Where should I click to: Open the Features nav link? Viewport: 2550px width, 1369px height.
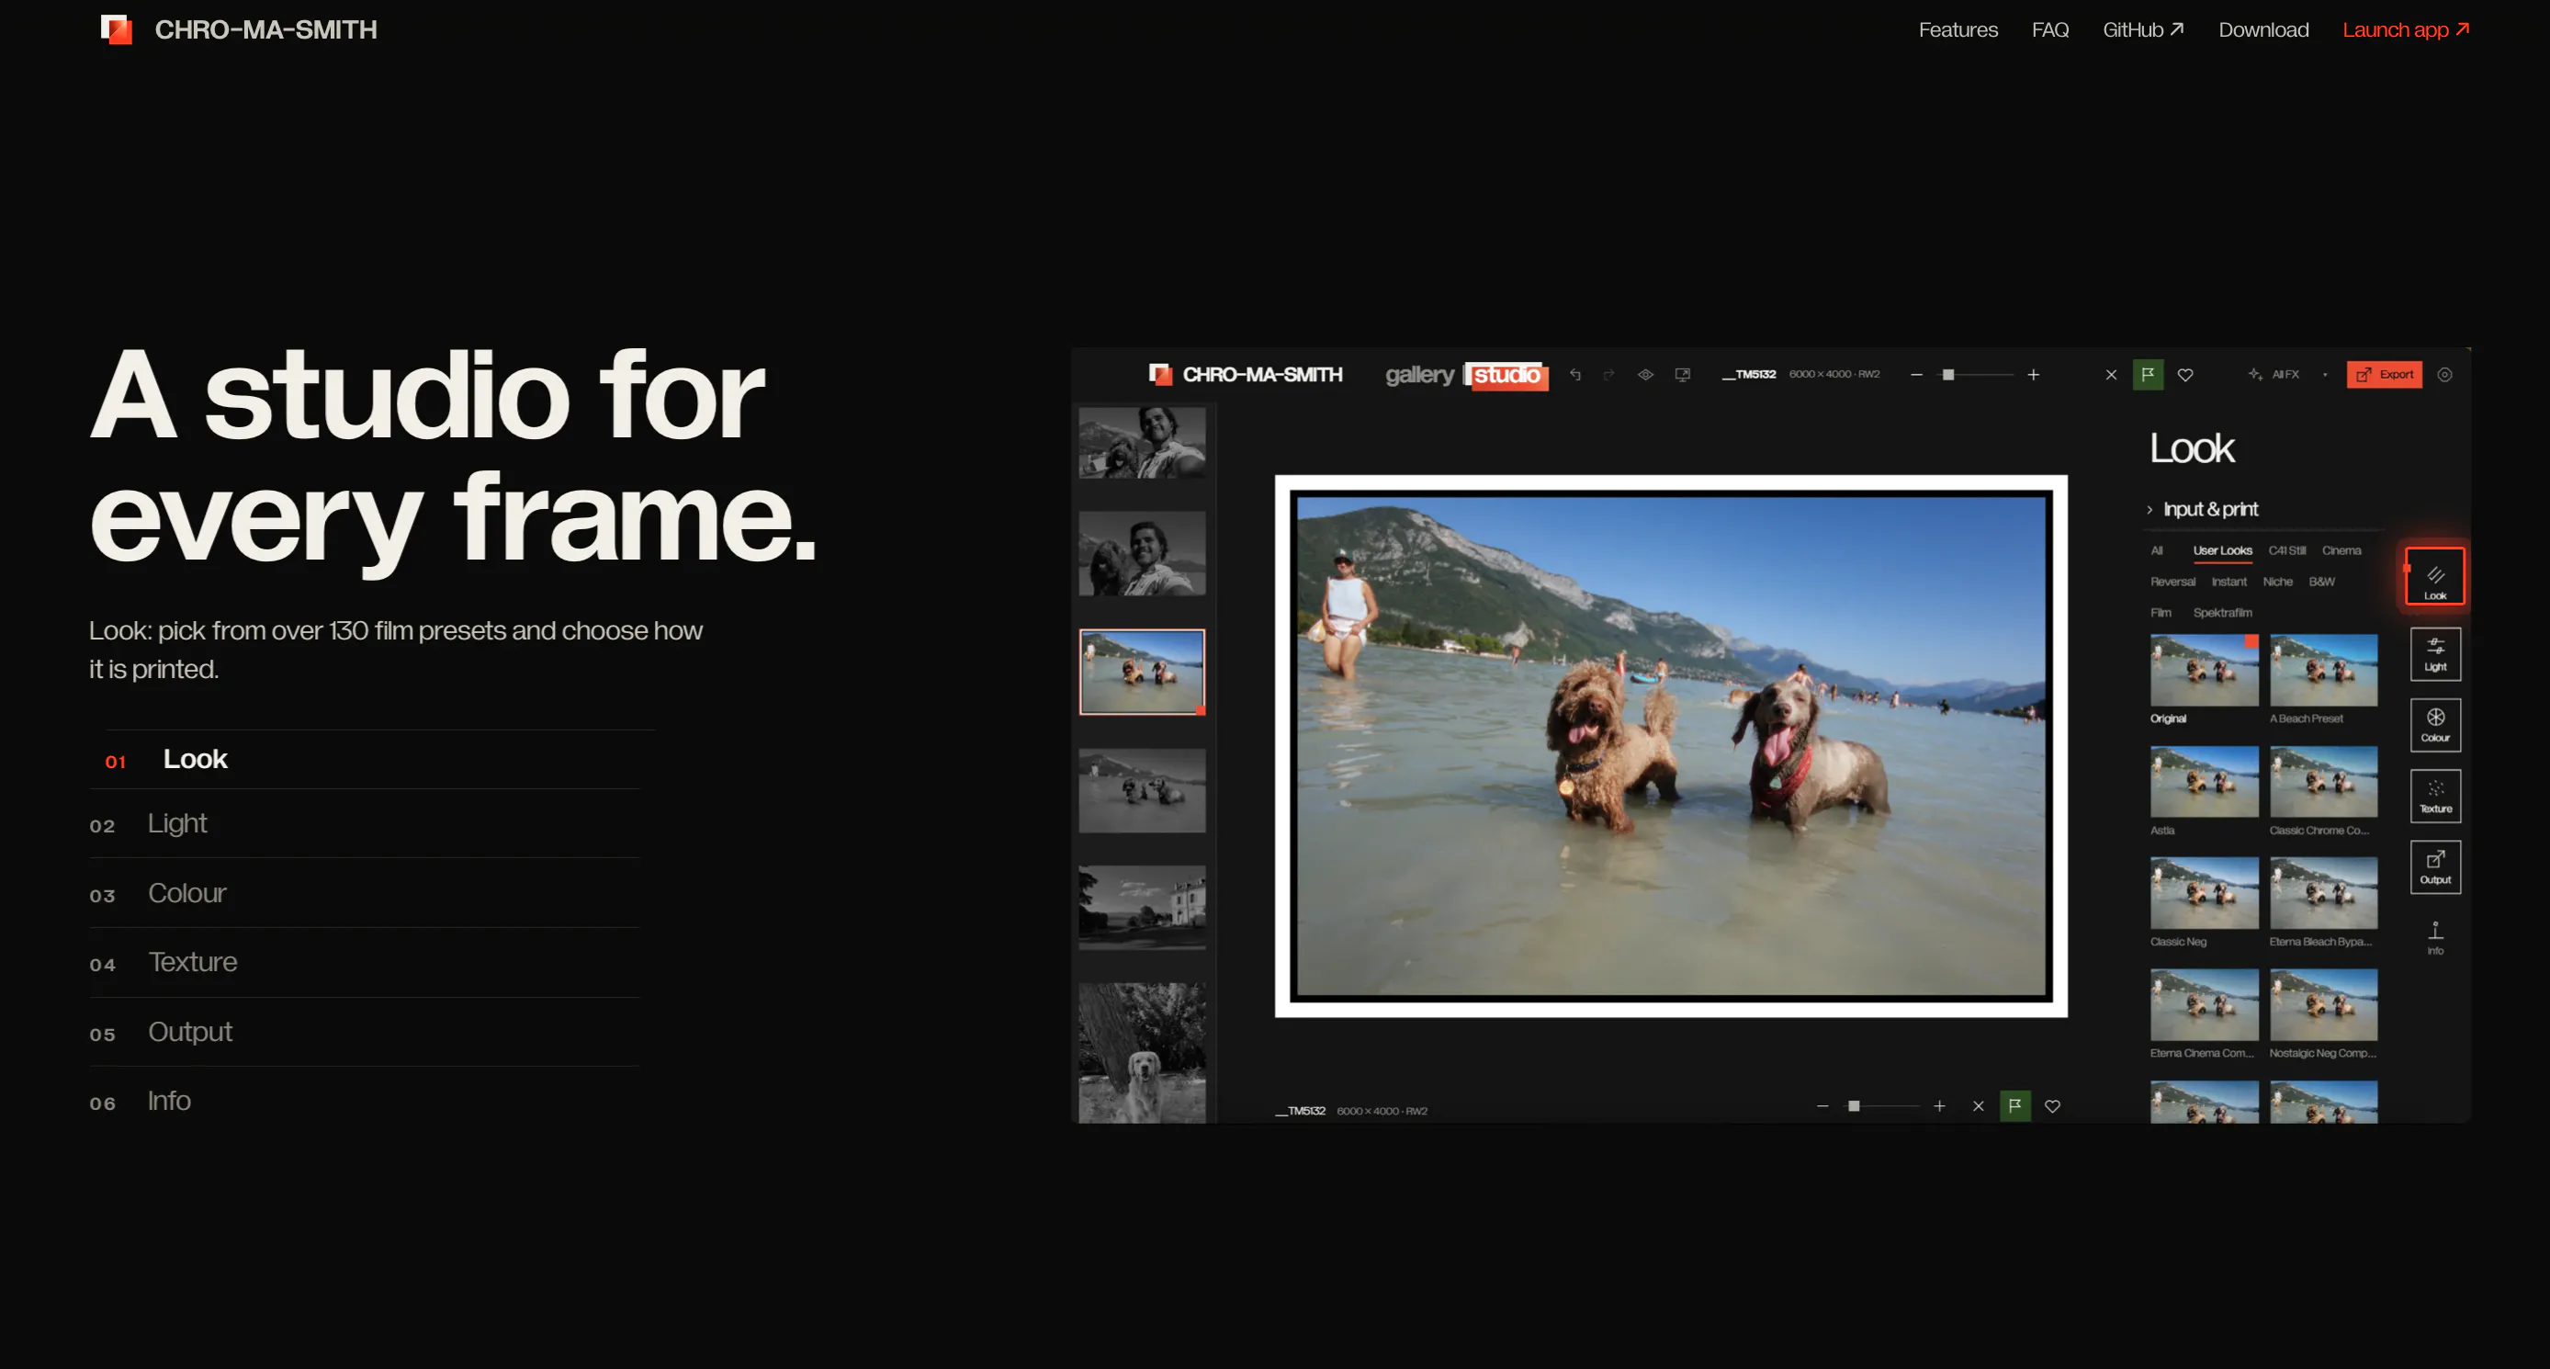1958,29
